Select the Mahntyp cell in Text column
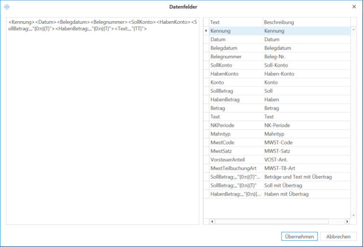This screenshot has width=363, height=247. click(236, 134)
